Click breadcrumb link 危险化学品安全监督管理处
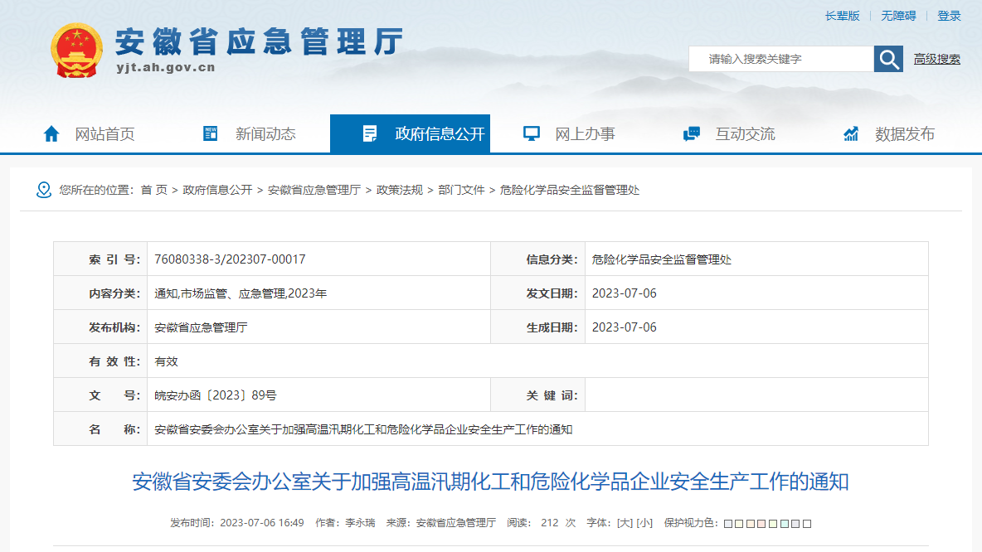 [569, 190]
